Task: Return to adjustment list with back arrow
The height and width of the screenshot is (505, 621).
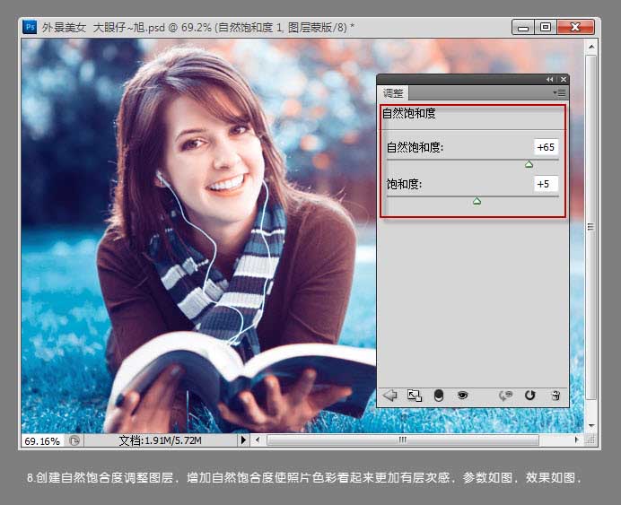Action: [390, 395]
